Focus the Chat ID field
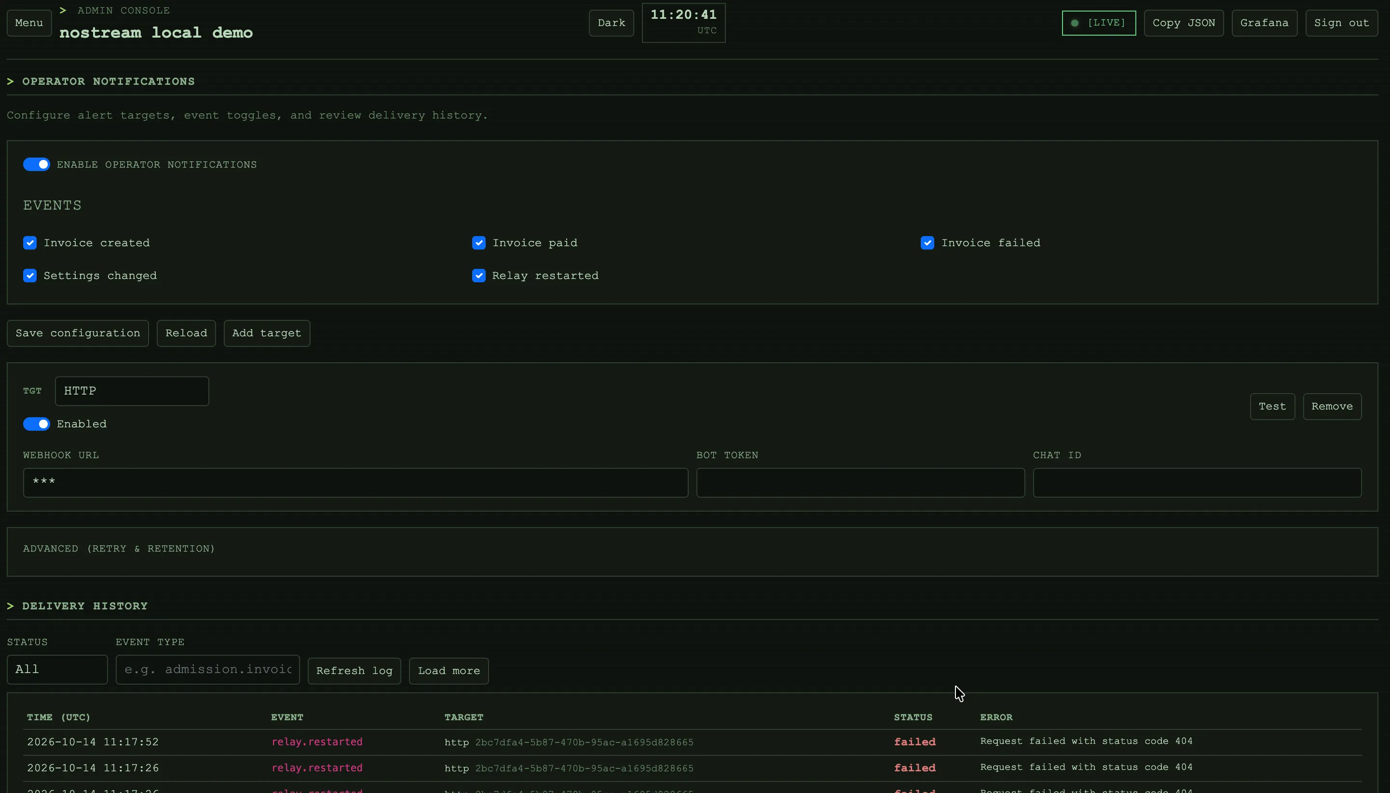Image resolution: width=1390 pixels, height=793 pixels. click(x=1197, y=483)
